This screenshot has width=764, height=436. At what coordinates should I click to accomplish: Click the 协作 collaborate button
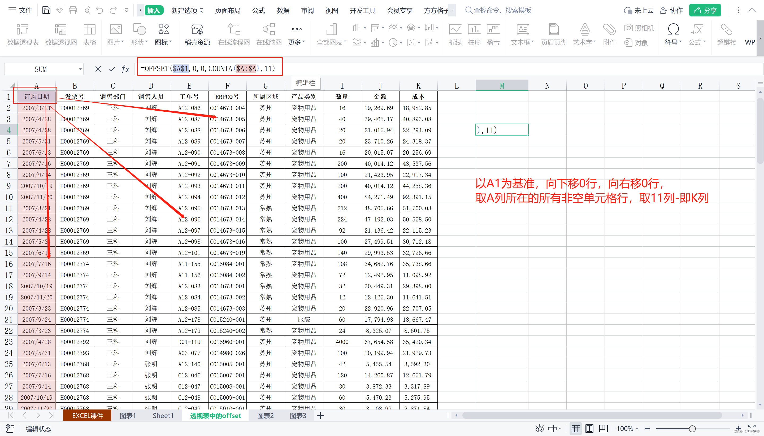(671, 11)
